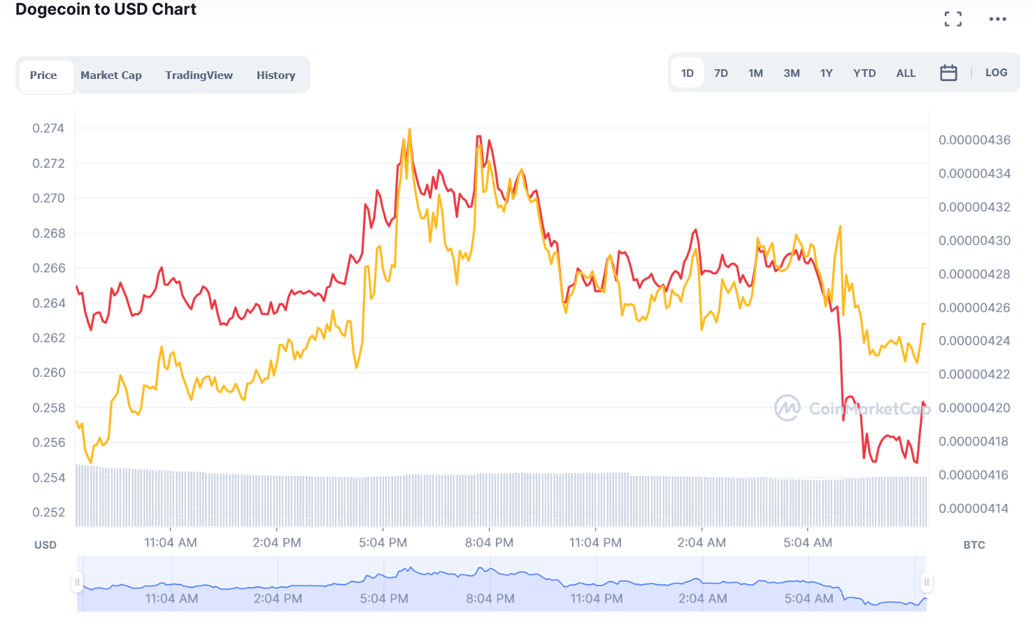The image size is (1033, 620).
Task: Set chart range to 7D
Action: (x=720, y=73)
